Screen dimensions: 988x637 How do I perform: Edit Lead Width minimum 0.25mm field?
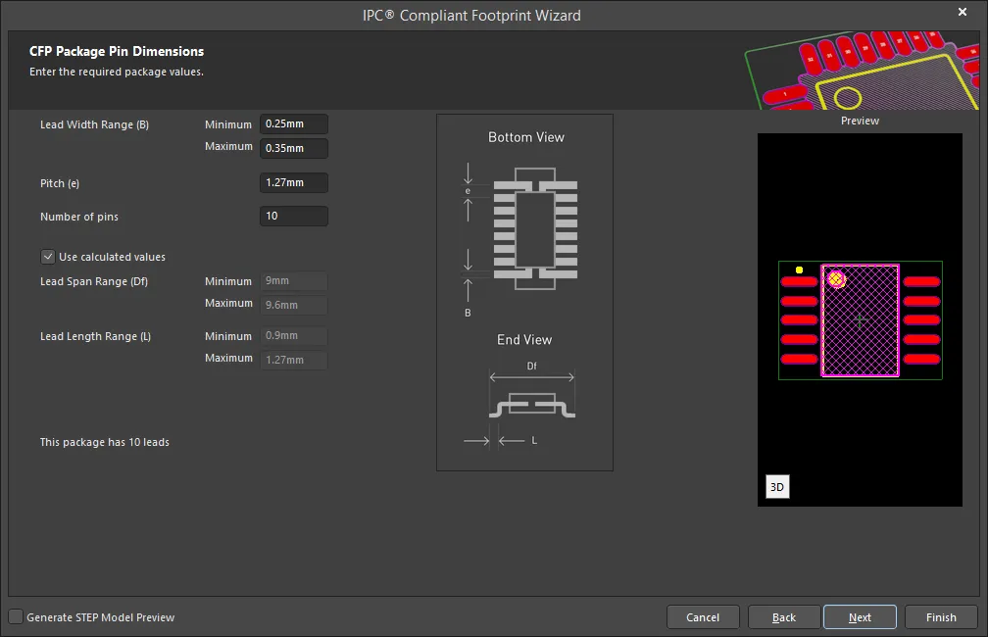tap(294, 123)
